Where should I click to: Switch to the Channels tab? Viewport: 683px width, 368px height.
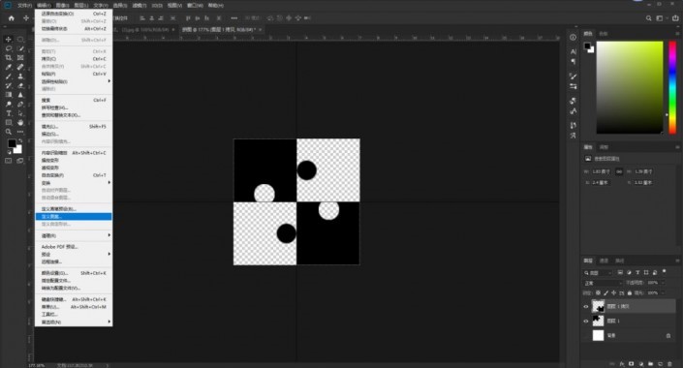pyautogui.click(x=604, y=261)
